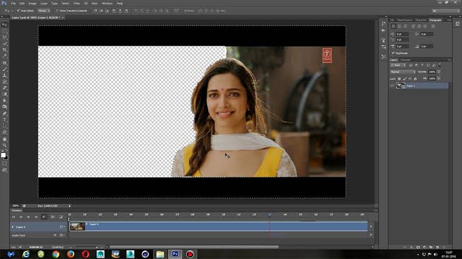Open the Layer 1 track filmstrip menu
The image size is (462, 259).
click(x=62, y=227)
